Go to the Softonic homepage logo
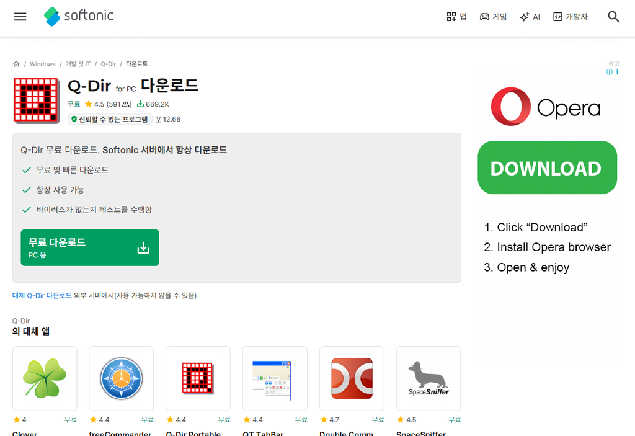635x436 pixels. (x=79, y=16)
